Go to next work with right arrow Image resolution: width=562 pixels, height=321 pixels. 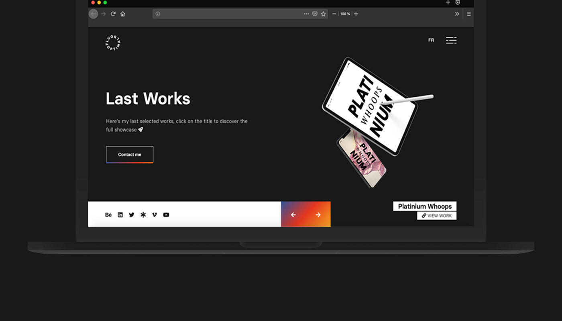pyautogui.click(x=318, y=215)
